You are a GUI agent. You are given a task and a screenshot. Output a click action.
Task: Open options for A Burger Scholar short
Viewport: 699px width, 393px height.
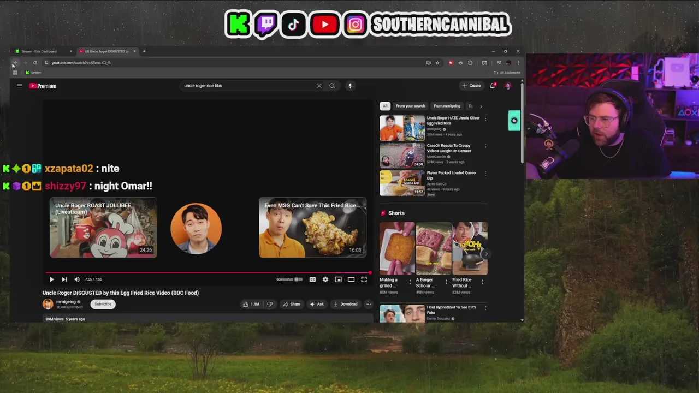coord(446,282)
